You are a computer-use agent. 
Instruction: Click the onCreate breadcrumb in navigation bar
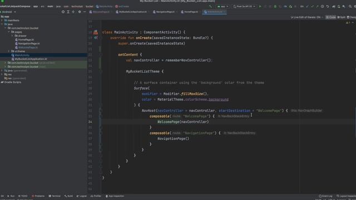click(x=122, y=6)
